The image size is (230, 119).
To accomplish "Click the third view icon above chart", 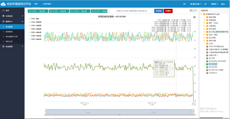I will tap(196, 11).
